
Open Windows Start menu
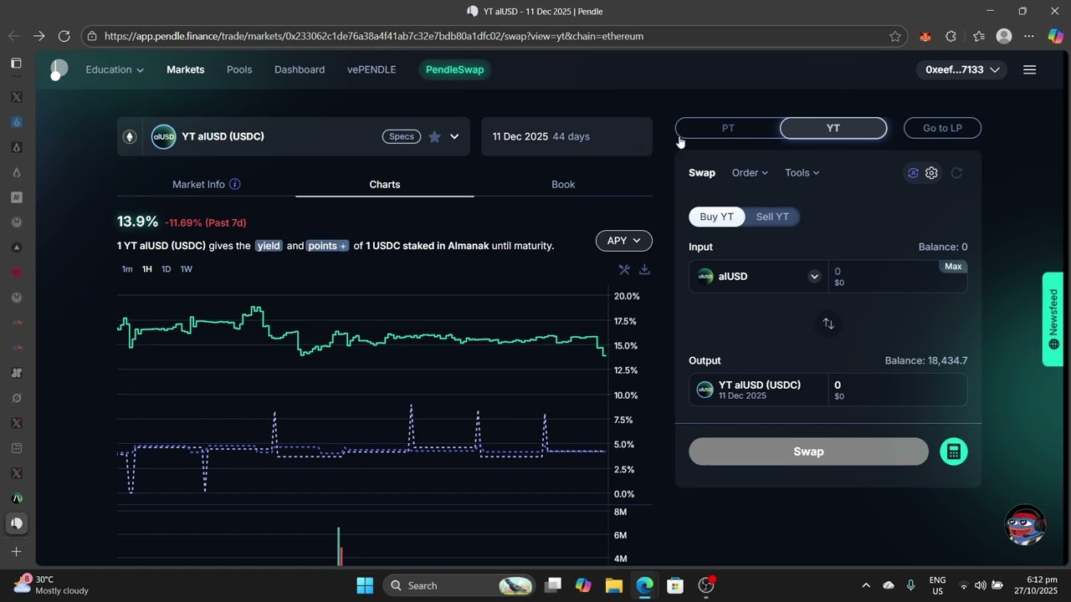point(365,585)
